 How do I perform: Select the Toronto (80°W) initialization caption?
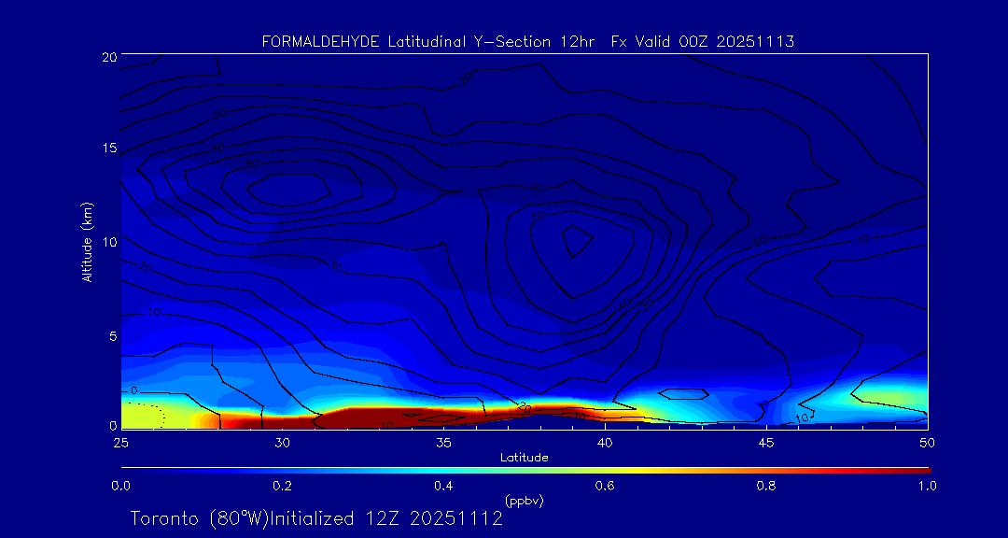[x=316, y=518]
